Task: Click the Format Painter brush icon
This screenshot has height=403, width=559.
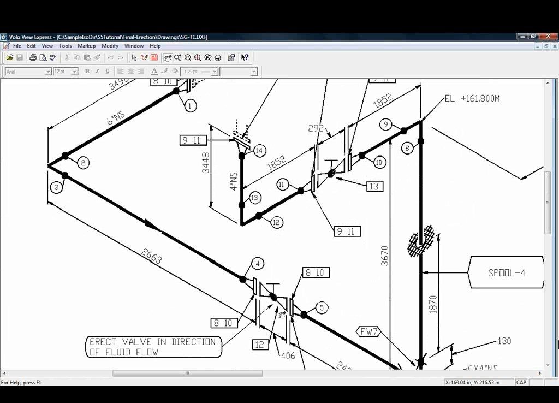Action: coord(97,57)
